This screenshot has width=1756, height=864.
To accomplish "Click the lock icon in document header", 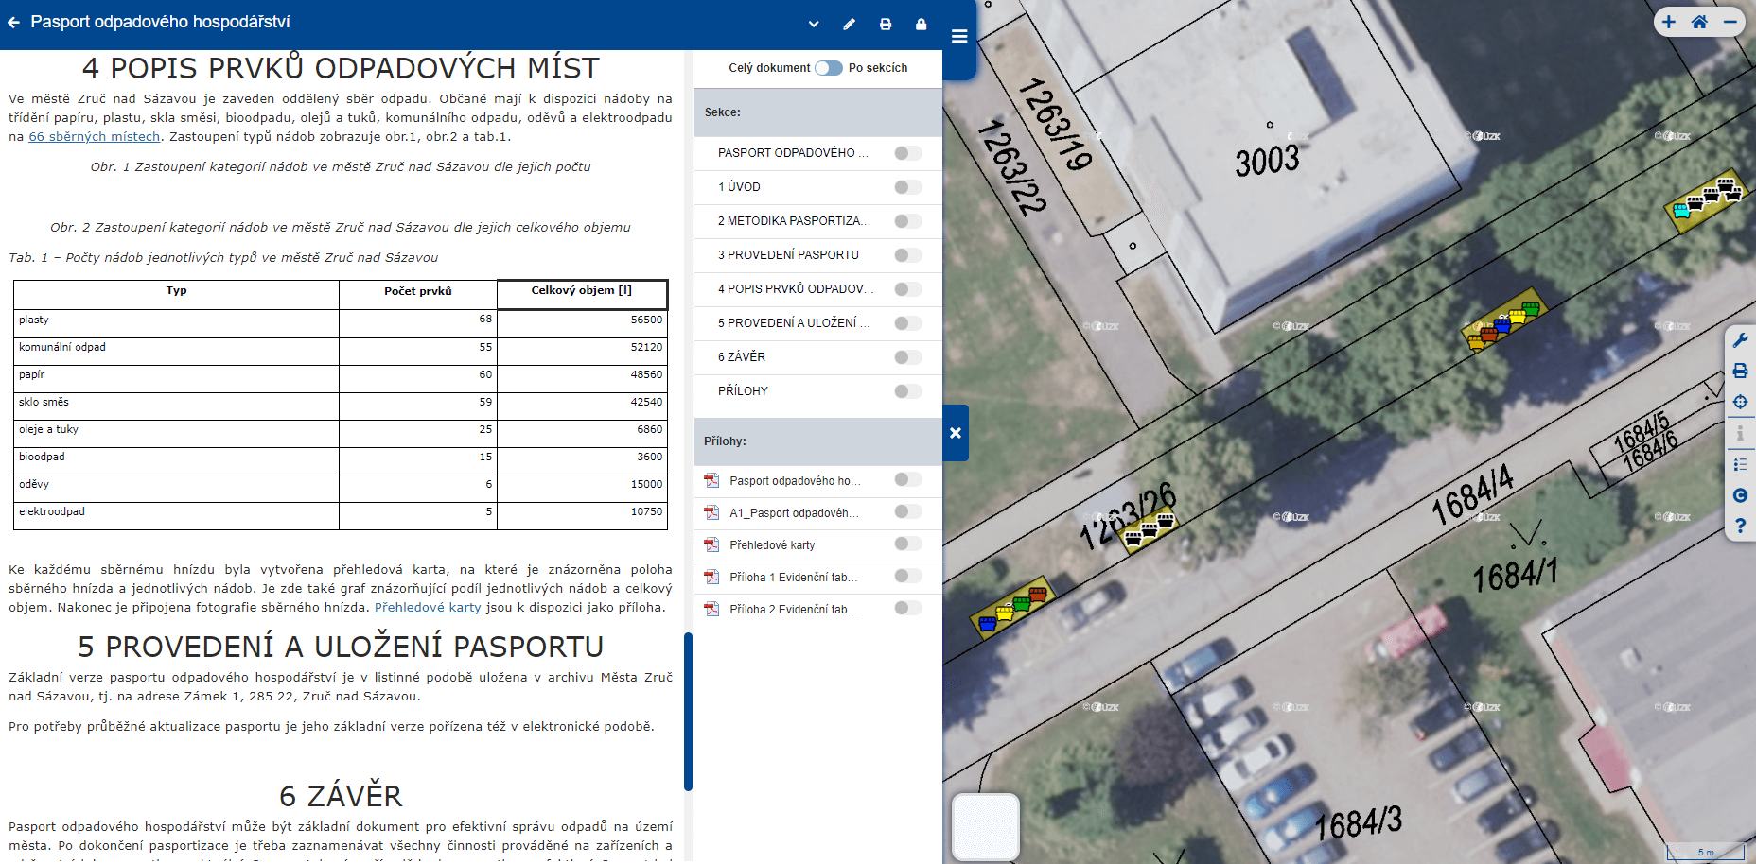I will point(921,25).
